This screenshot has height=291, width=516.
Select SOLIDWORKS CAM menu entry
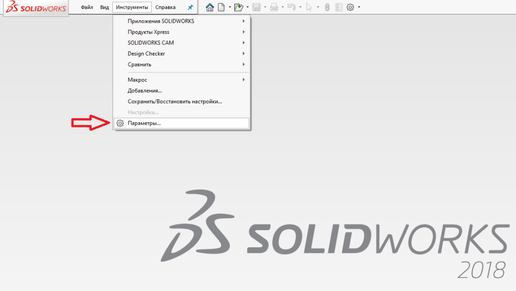click(x=181, y=43)
